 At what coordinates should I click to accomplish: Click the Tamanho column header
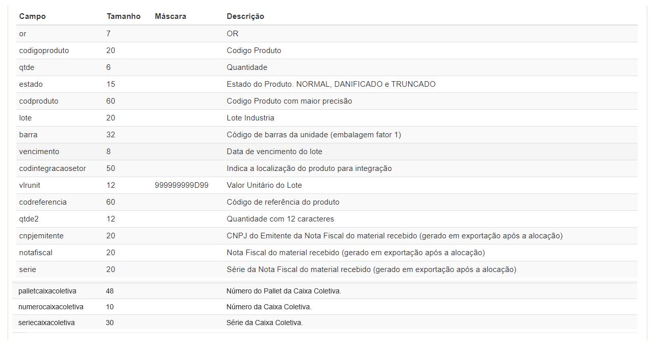click(x=123, y=16)
